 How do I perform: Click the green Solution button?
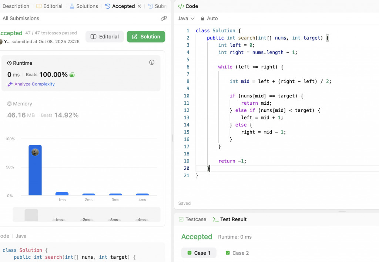146,37
